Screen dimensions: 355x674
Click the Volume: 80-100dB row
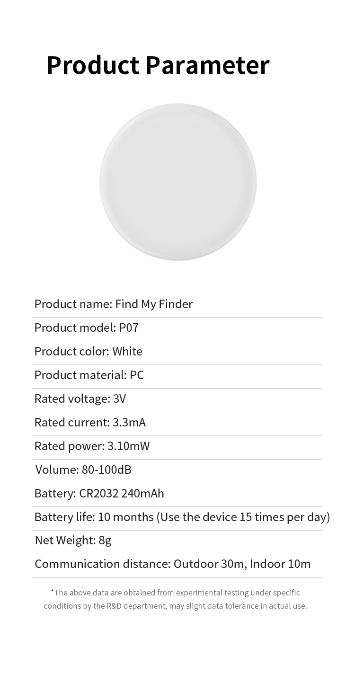(83, 470)
